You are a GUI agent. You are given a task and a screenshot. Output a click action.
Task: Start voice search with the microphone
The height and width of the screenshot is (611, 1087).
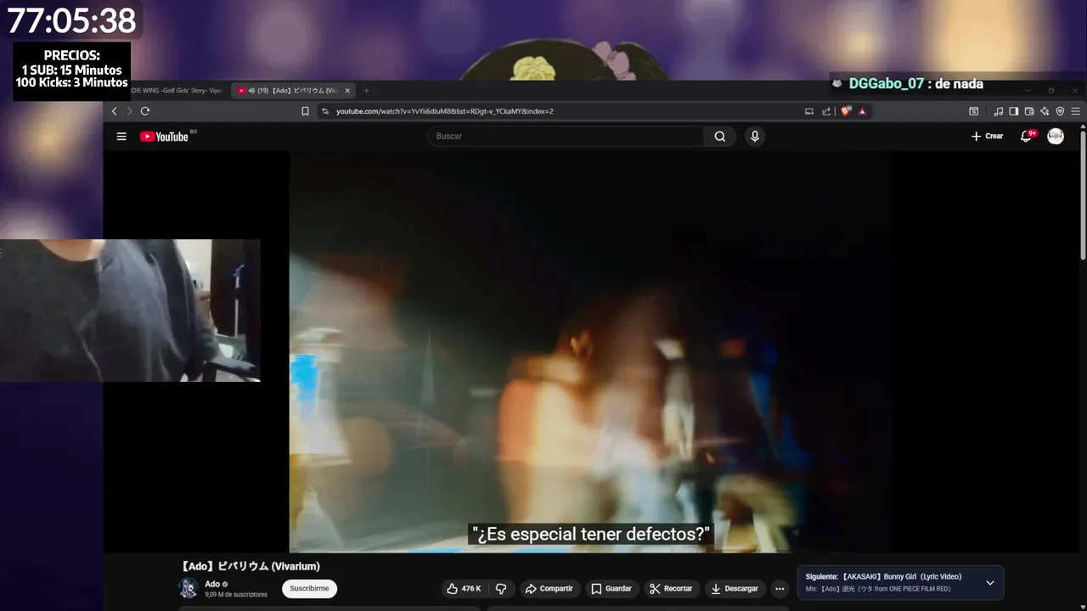coord(754,136)
